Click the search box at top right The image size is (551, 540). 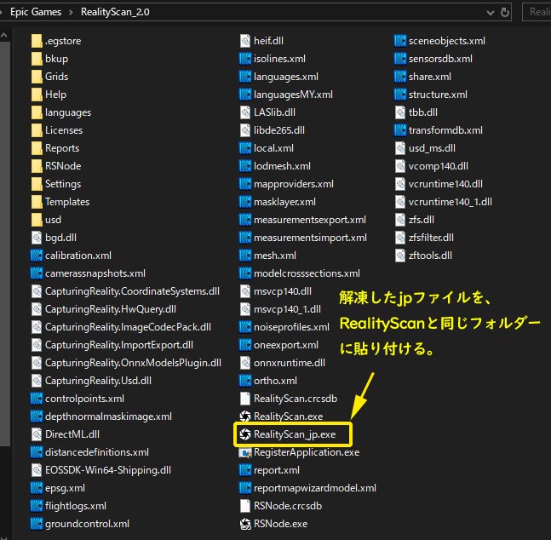click(x=537, y=13)
